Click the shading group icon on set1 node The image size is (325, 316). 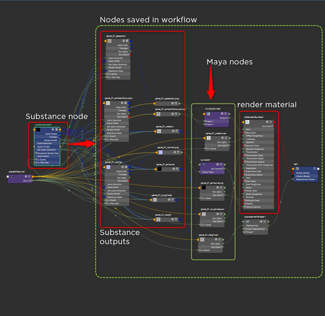tap(297, 169)
